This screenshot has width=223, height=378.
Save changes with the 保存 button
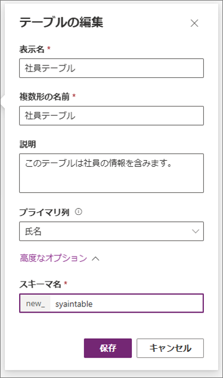[108, 348]
